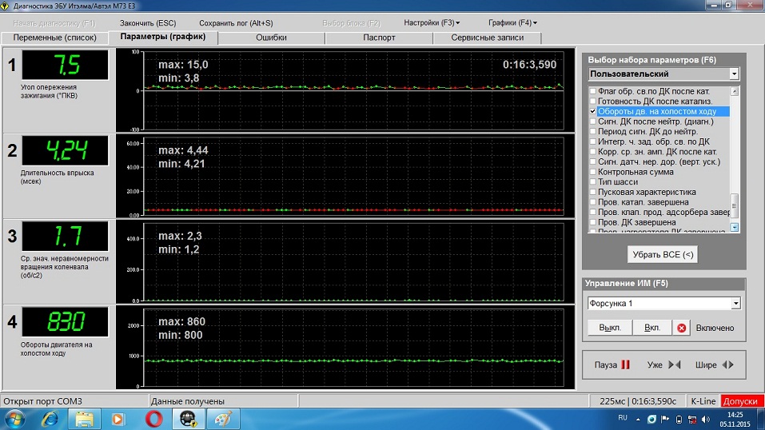
Task: Launch Paint from the taskbar
Action: tap(224, 418)
